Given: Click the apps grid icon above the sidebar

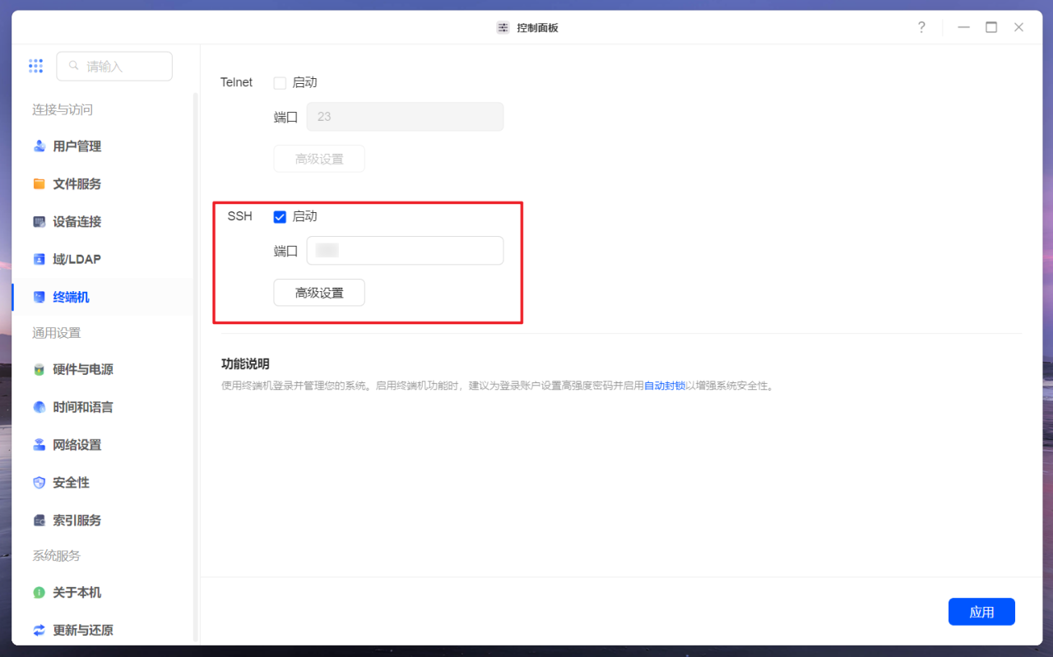Looking at the screenshot, I should [x=35, y=66].
